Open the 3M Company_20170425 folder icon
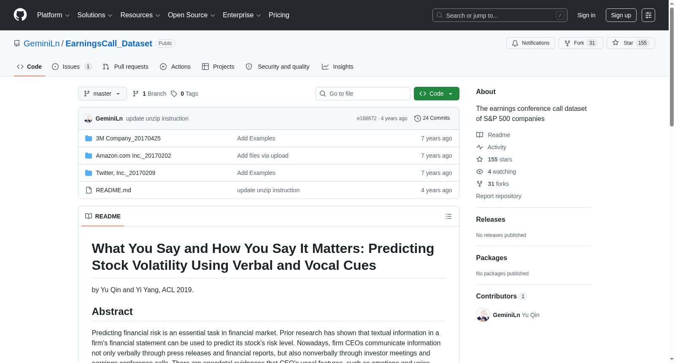This screenshot has height=363, width=675. click(x=89, y=138)
